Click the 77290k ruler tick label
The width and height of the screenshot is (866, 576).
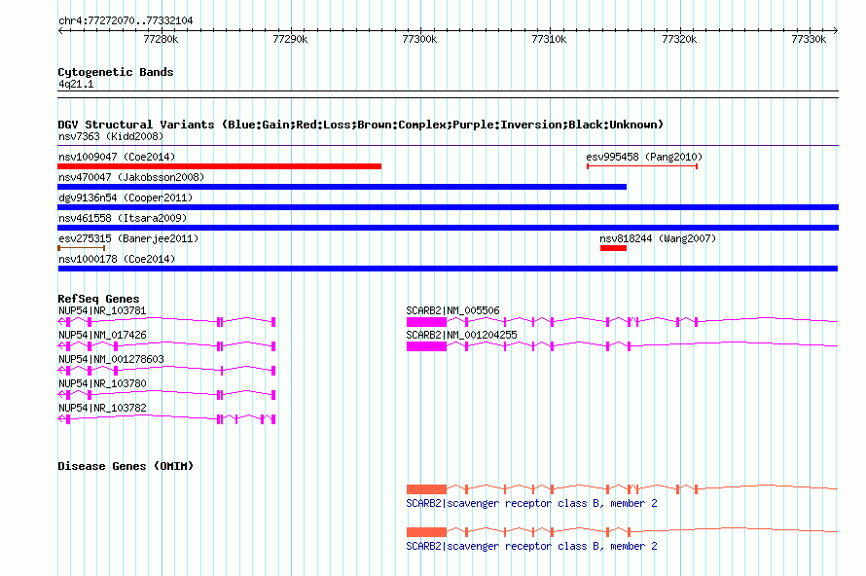point(290,39)
